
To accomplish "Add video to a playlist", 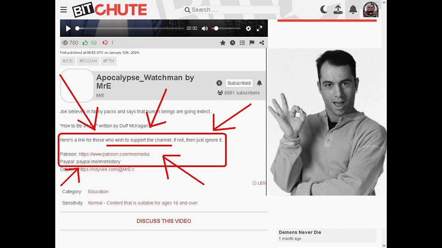I will pos(242,43).
